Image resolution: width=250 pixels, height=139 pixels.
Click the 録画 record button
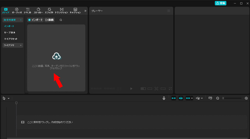(x=49, y=20)
